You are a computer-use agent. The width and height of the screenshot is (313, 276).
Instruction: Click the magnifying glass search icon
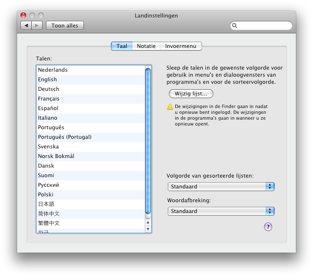click(x=235, y=25)
